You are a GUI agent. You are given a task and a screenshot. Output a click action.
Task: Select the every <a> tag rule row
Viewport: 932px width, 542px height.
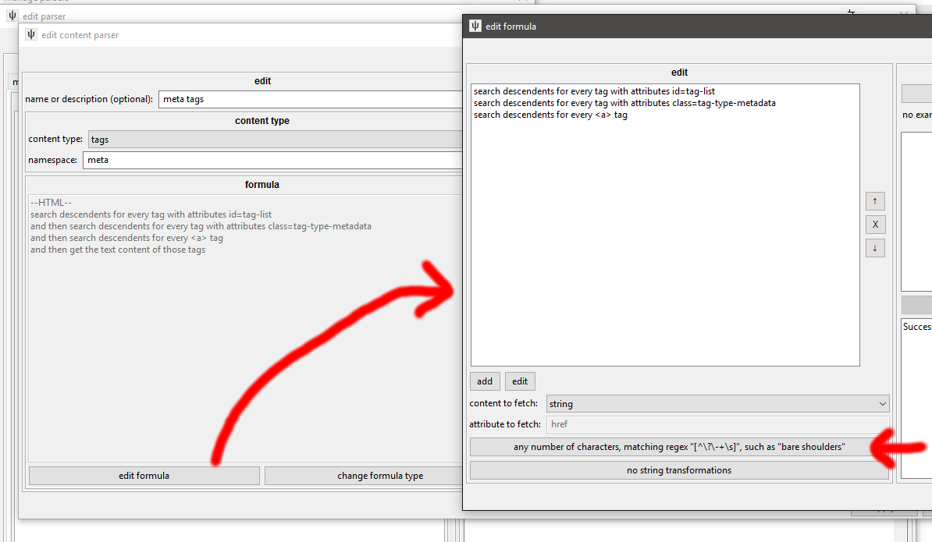coord(550,115)
